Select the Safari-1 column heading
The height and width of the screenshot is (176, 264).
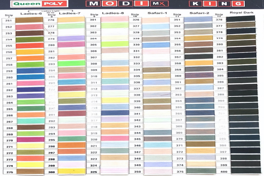[157, 13]
